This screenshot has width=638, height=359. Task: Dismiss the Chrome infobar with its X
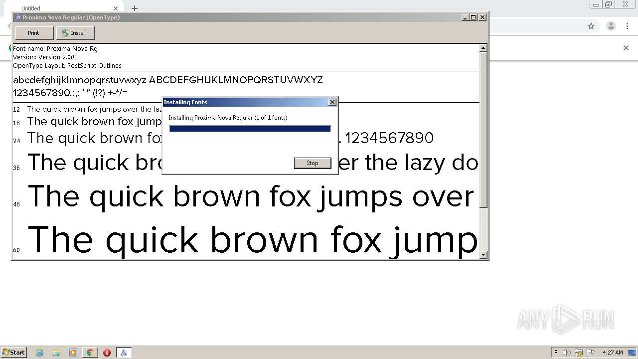(626, 48)
